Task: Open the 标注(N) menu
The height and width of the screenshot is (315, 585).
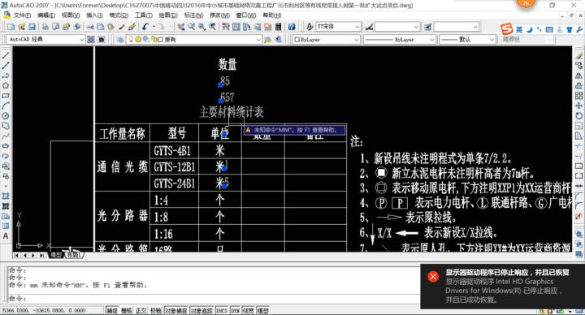Action: coord(193,15)
